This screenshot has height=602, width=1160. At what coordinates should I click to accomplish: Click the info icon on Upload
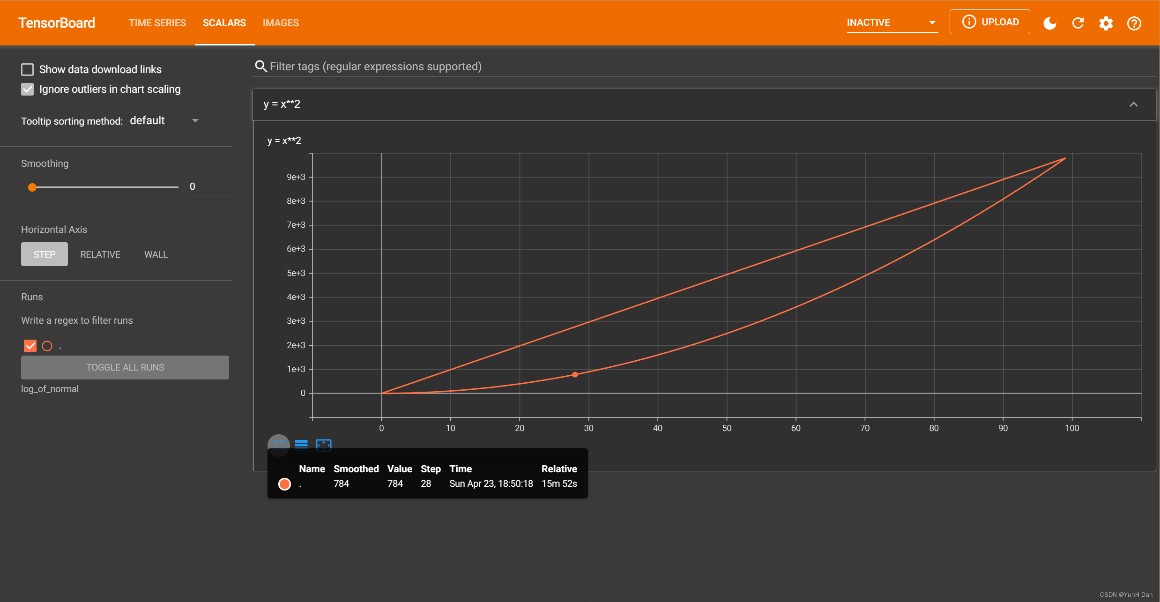[969, 22]
